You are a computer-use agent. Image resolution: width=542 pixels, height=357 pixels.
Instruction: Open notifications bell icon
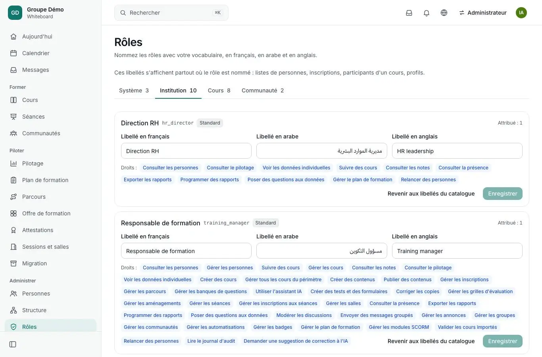click(427, 13)
